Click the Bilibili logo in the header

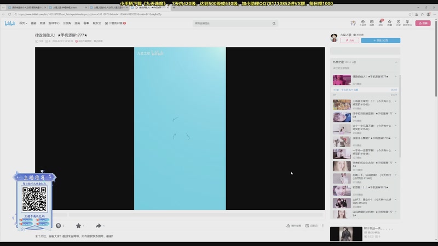click(x=9, y=23)
